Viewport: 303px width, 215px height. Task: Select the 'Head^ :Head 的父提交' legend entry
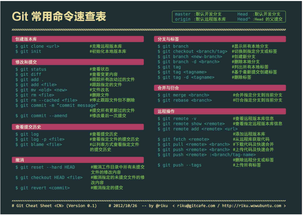coord(260,19)
